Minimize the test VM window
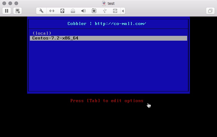 [x=10, y=3]
